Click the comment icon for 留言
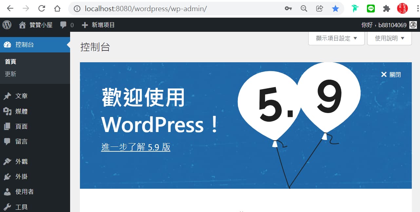 tap(8, 142)
